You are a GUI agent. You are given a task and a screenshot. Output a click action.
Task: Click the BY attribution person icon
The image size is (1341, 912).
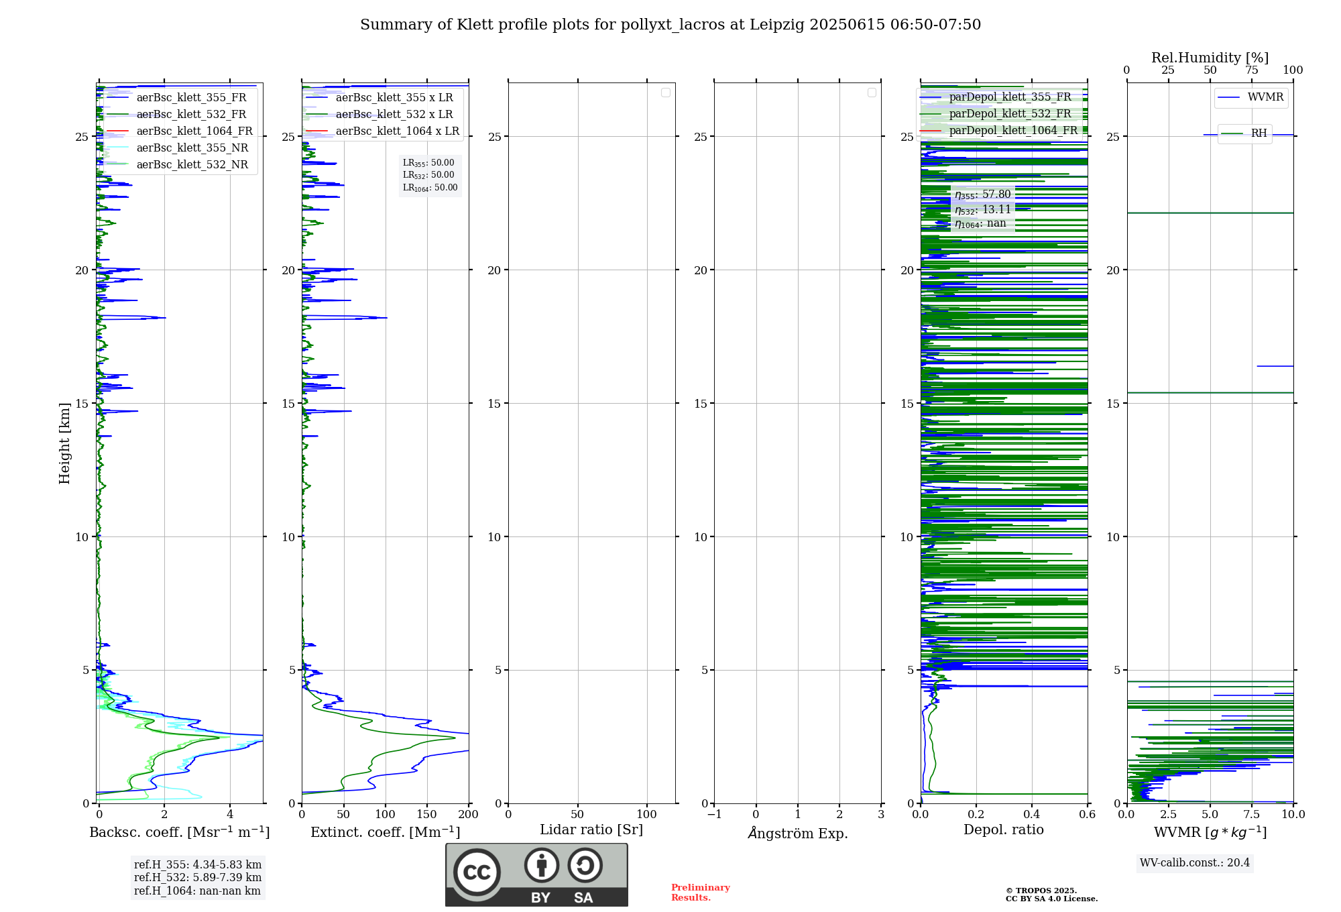click(x=541, y=865)
